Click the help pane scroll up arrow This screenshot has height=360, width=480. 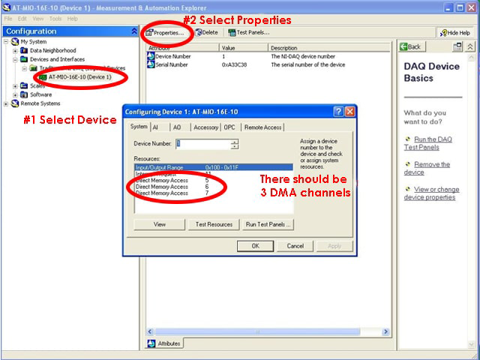click(471, 58)
